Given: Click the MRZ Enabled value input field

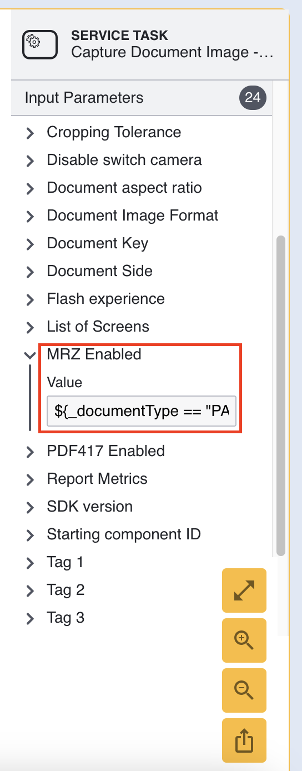Looking at the screenshot, I should click(142, 411).
